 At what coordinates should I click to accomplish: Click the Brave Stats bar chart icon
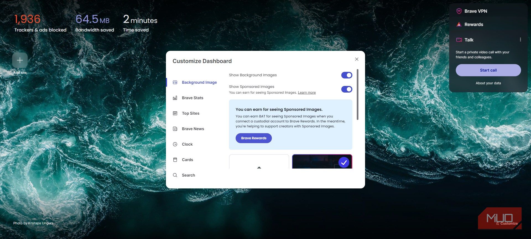(x=175, y=98)
